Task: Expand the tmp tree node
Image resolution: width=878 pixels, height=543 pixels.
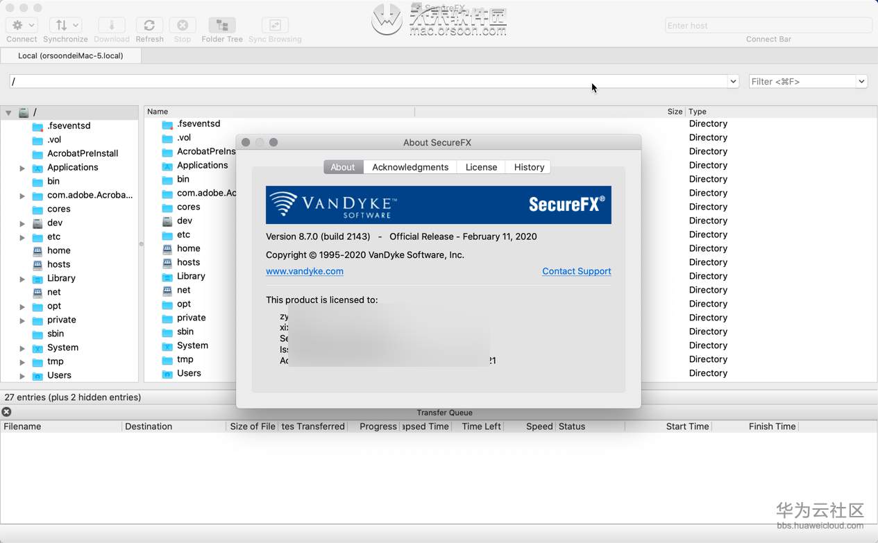Action: (x=22, y=362)
